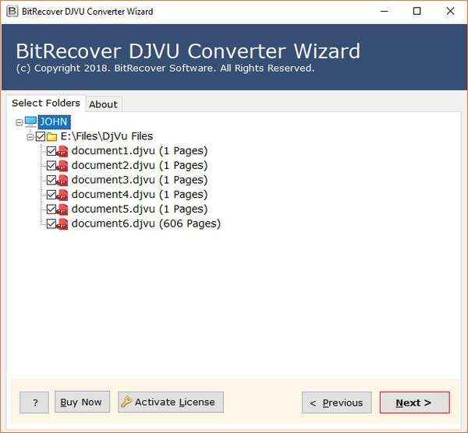Select document1.djvu (1 Pages) entry
The height and width of the screenshot is (433, 468).
tap(140, 151)
